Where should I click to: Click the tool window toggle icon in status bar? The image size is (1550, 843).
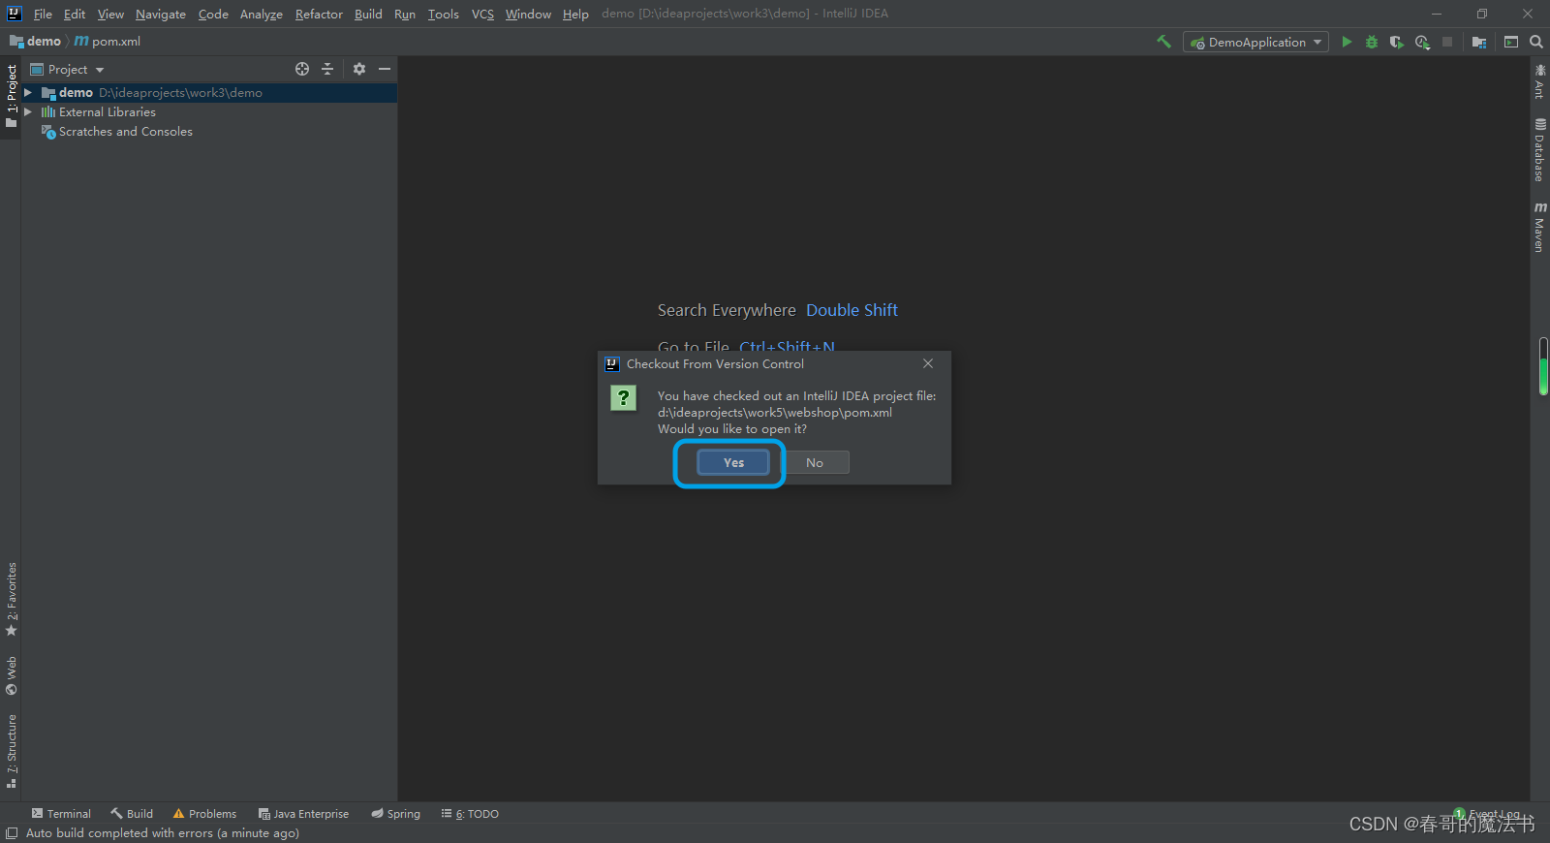[x=11, y=833]
